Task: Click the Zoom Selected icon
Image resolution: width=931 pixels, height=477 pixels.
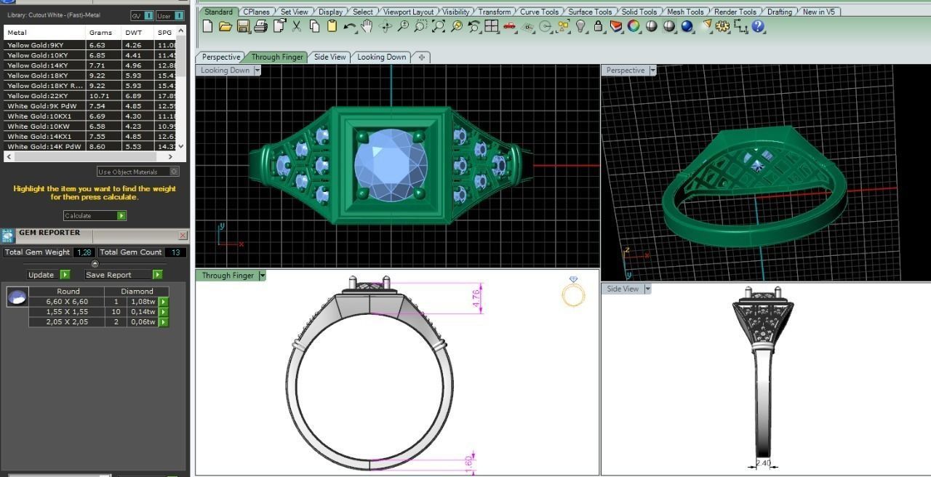Action: pyautogui.click(x=456, y=26)
